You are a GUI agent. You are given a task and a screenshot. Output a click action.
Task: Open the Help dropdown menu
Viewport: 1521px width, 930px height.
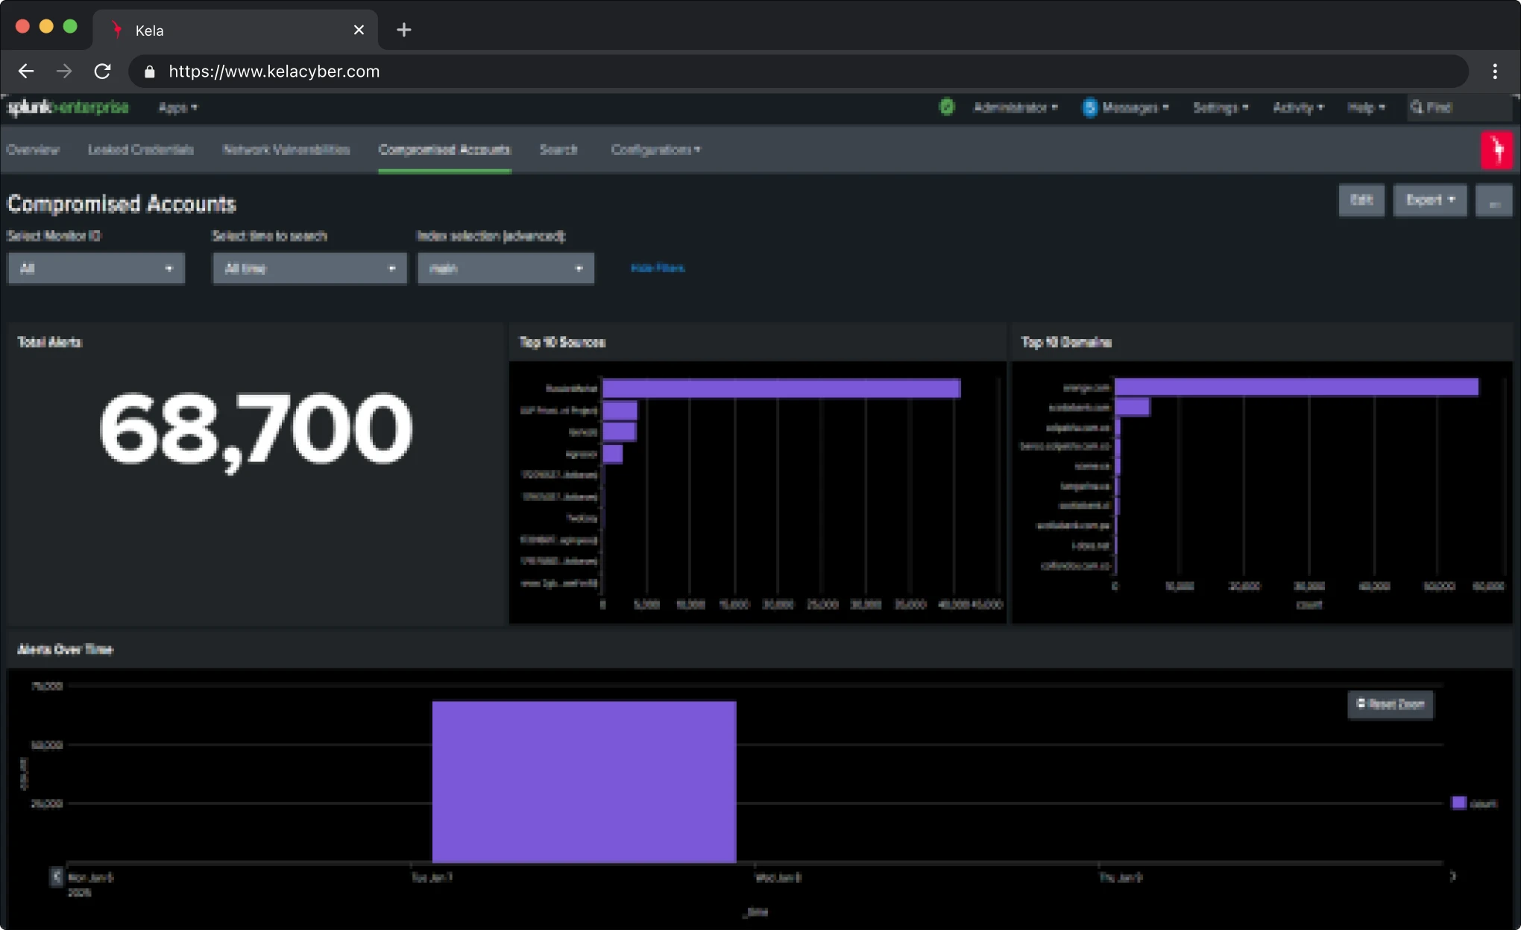tap(1366, 107)
